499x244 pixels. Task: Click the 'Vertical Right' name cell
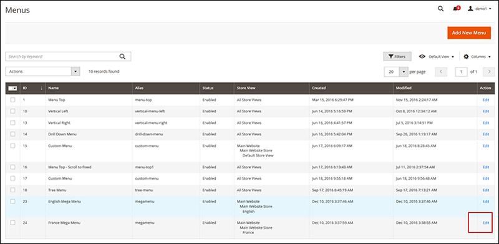(59, 123)
